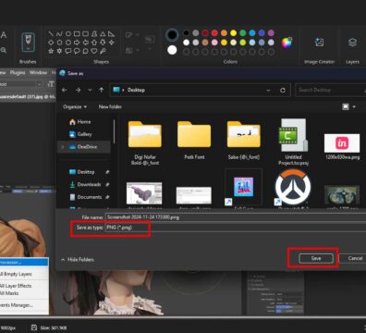Collapse folders with Hide Folders
This screenshot has height=333, width=366.
[78, 260]
